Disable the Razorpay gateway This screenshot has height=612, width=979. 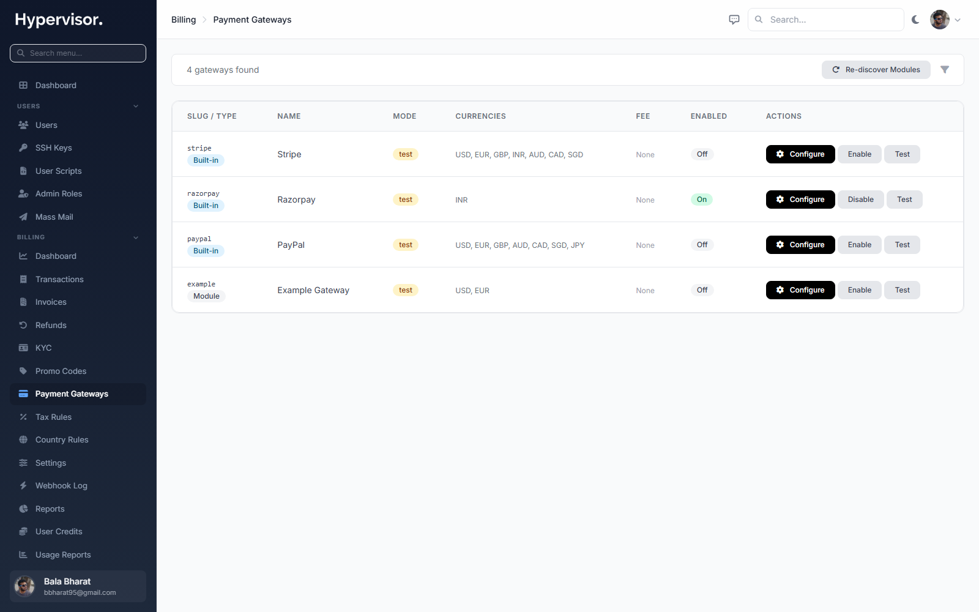861,200
